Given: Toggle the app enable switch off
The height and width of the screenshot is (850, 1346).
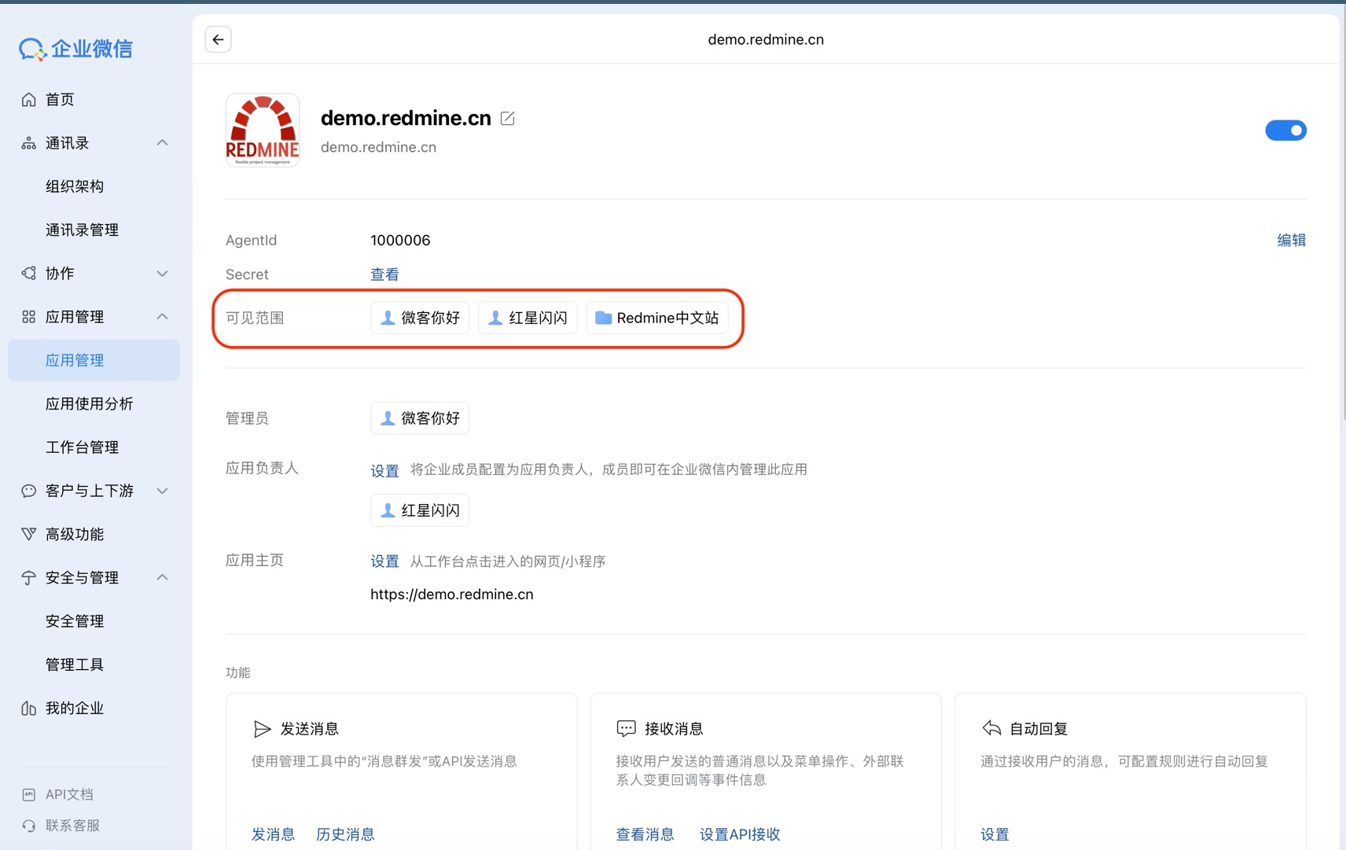Looking at the screenshot, I should pos(1285,131).
